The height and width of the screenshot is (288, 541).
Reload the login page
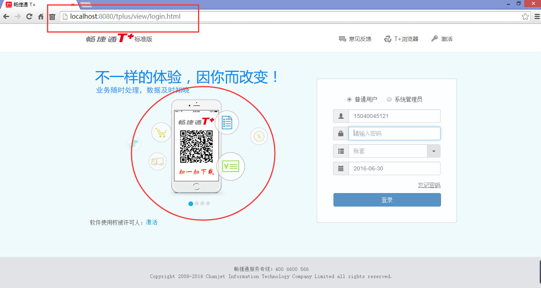point(29,17)
